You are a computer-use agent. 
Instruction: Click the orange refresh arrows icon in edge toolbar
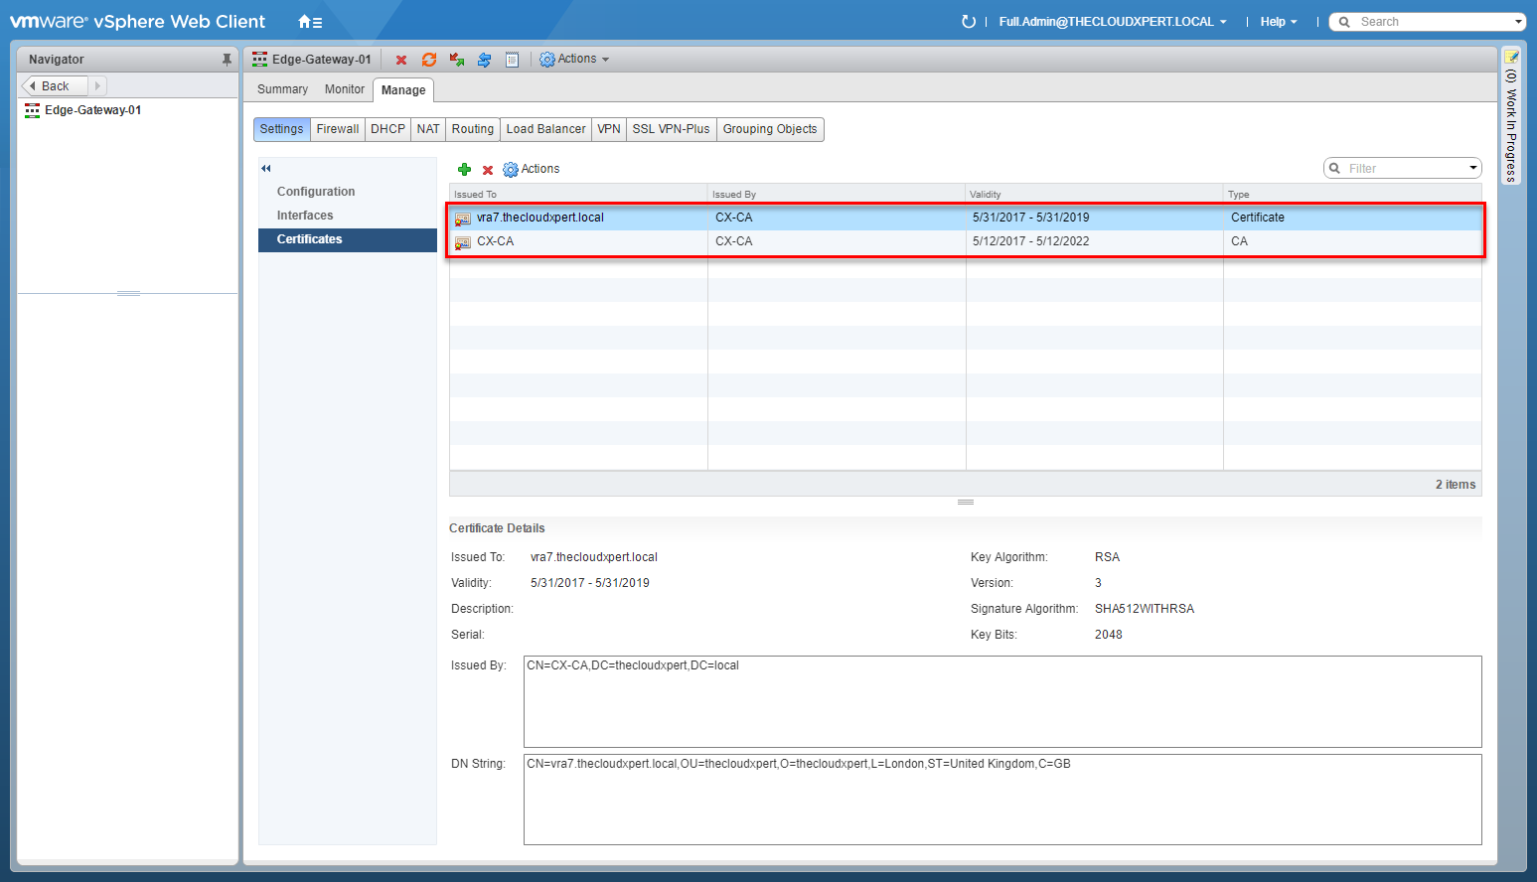pyautogui.click(x=429, y=61)
